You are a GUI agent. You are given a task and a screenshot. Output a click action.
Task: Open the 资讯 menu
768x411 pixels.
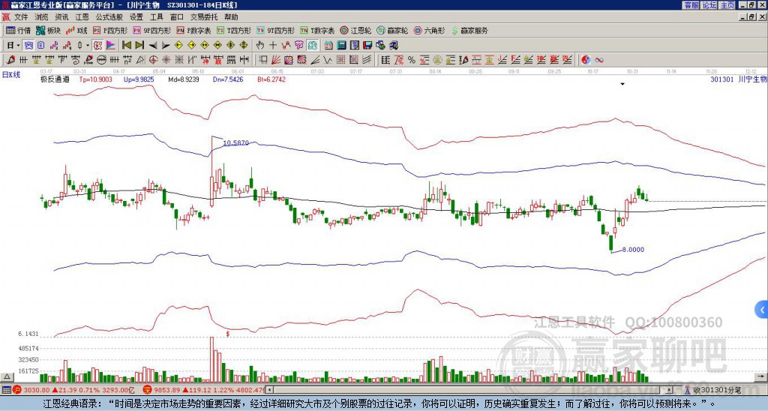[x=61, y=17]
